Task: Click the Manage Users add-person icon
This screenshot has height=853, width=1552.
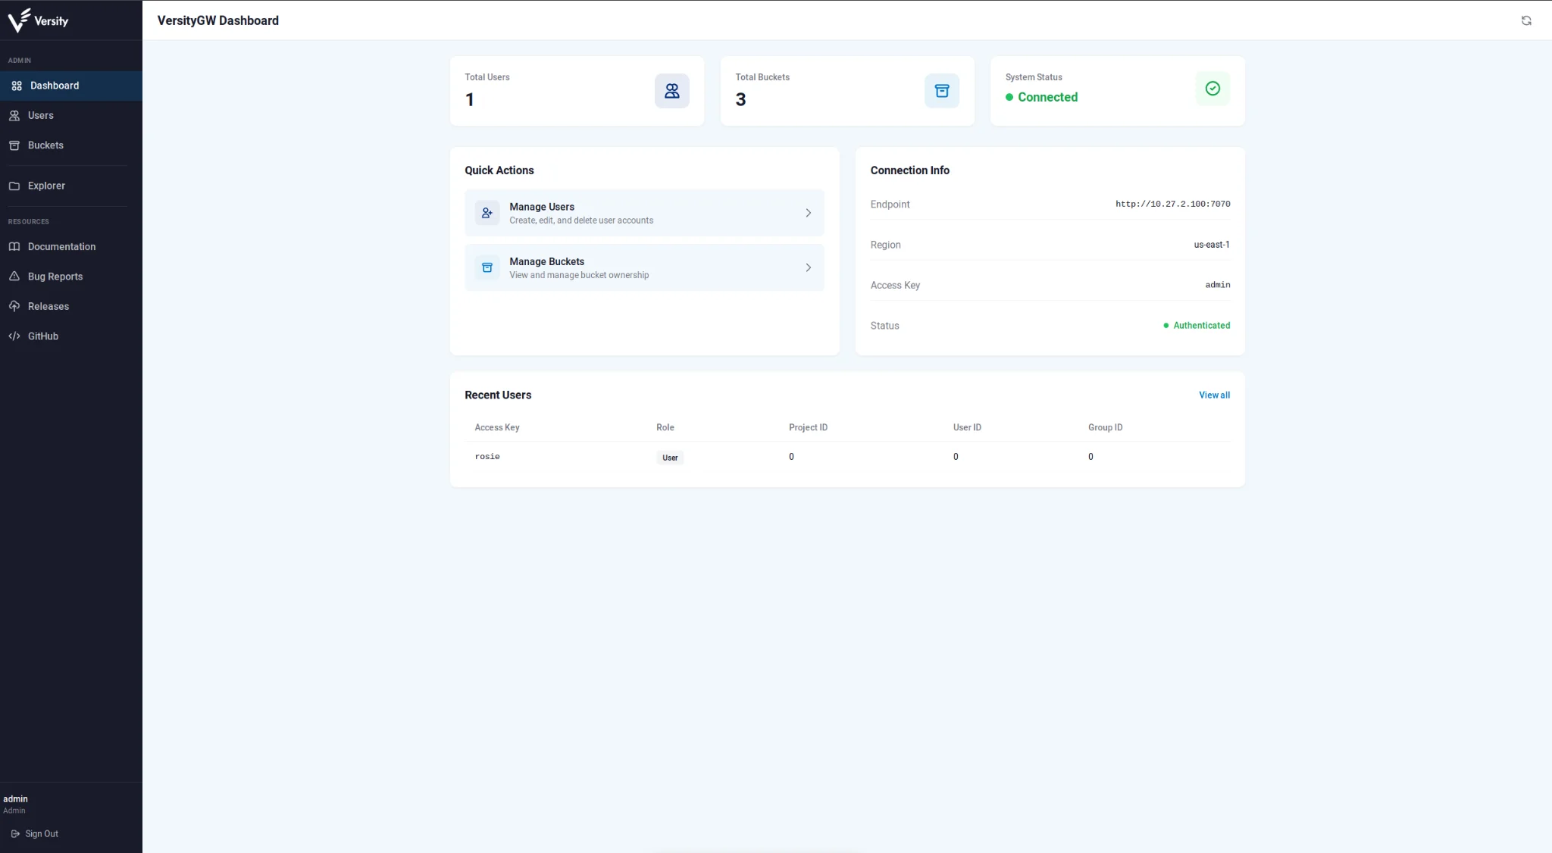Action: pyautogui.click(x=487, y=213)
